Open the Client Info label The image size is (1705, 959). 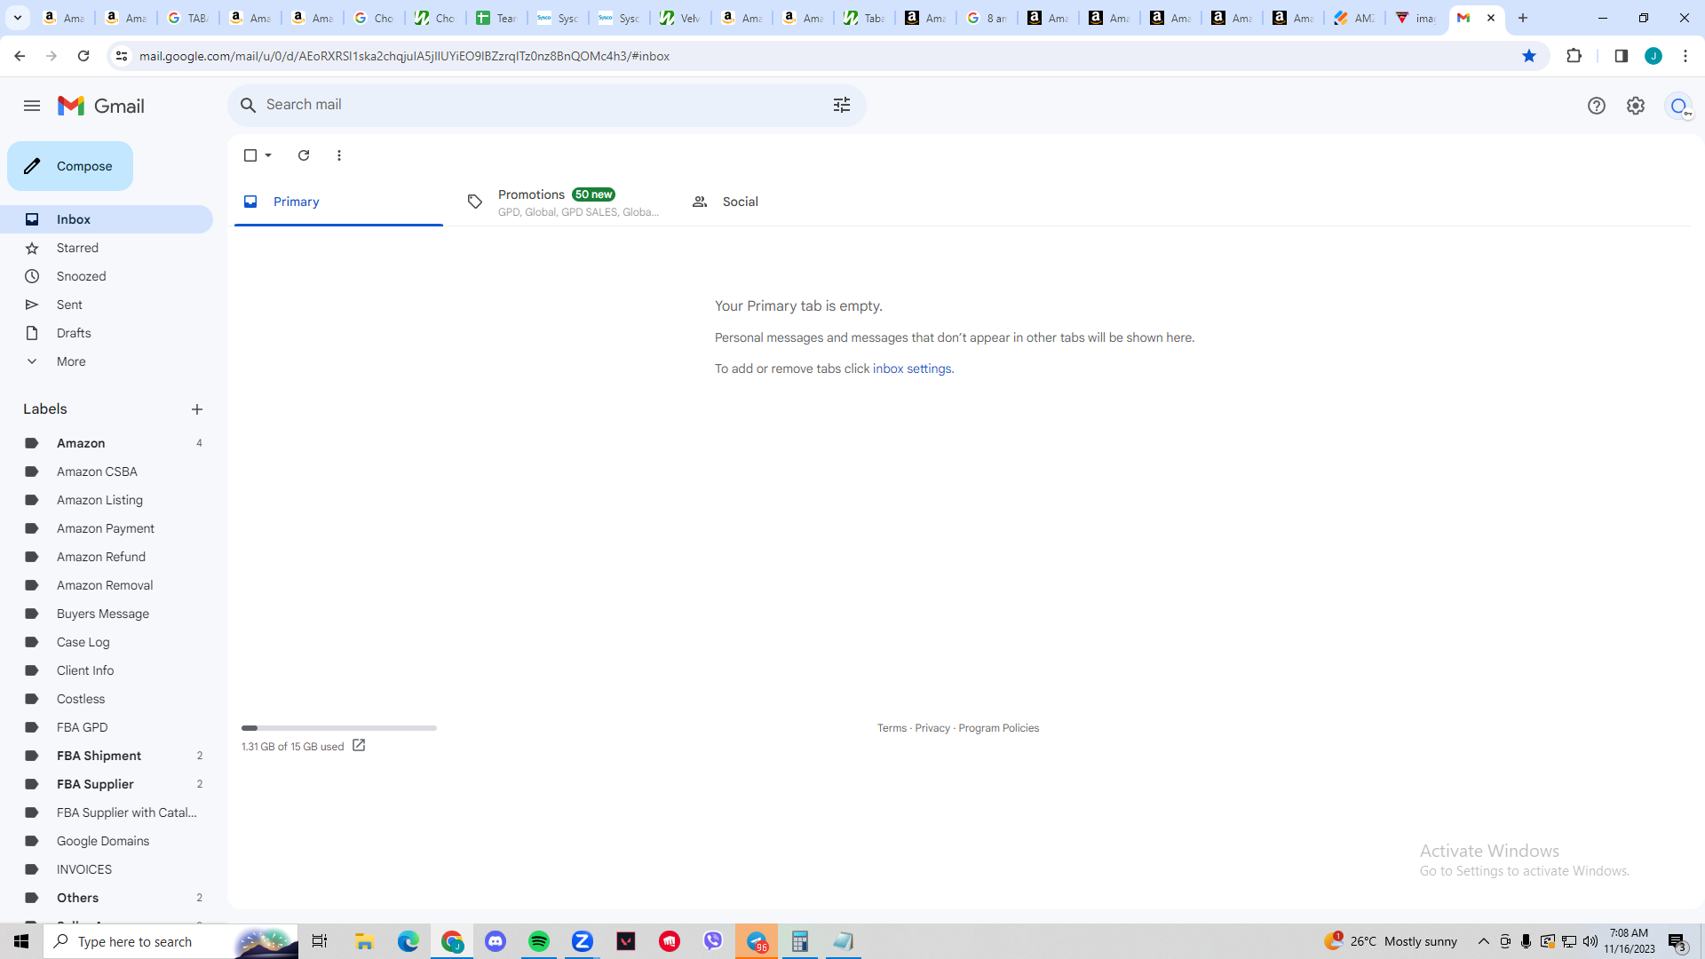tap(107, 670)
